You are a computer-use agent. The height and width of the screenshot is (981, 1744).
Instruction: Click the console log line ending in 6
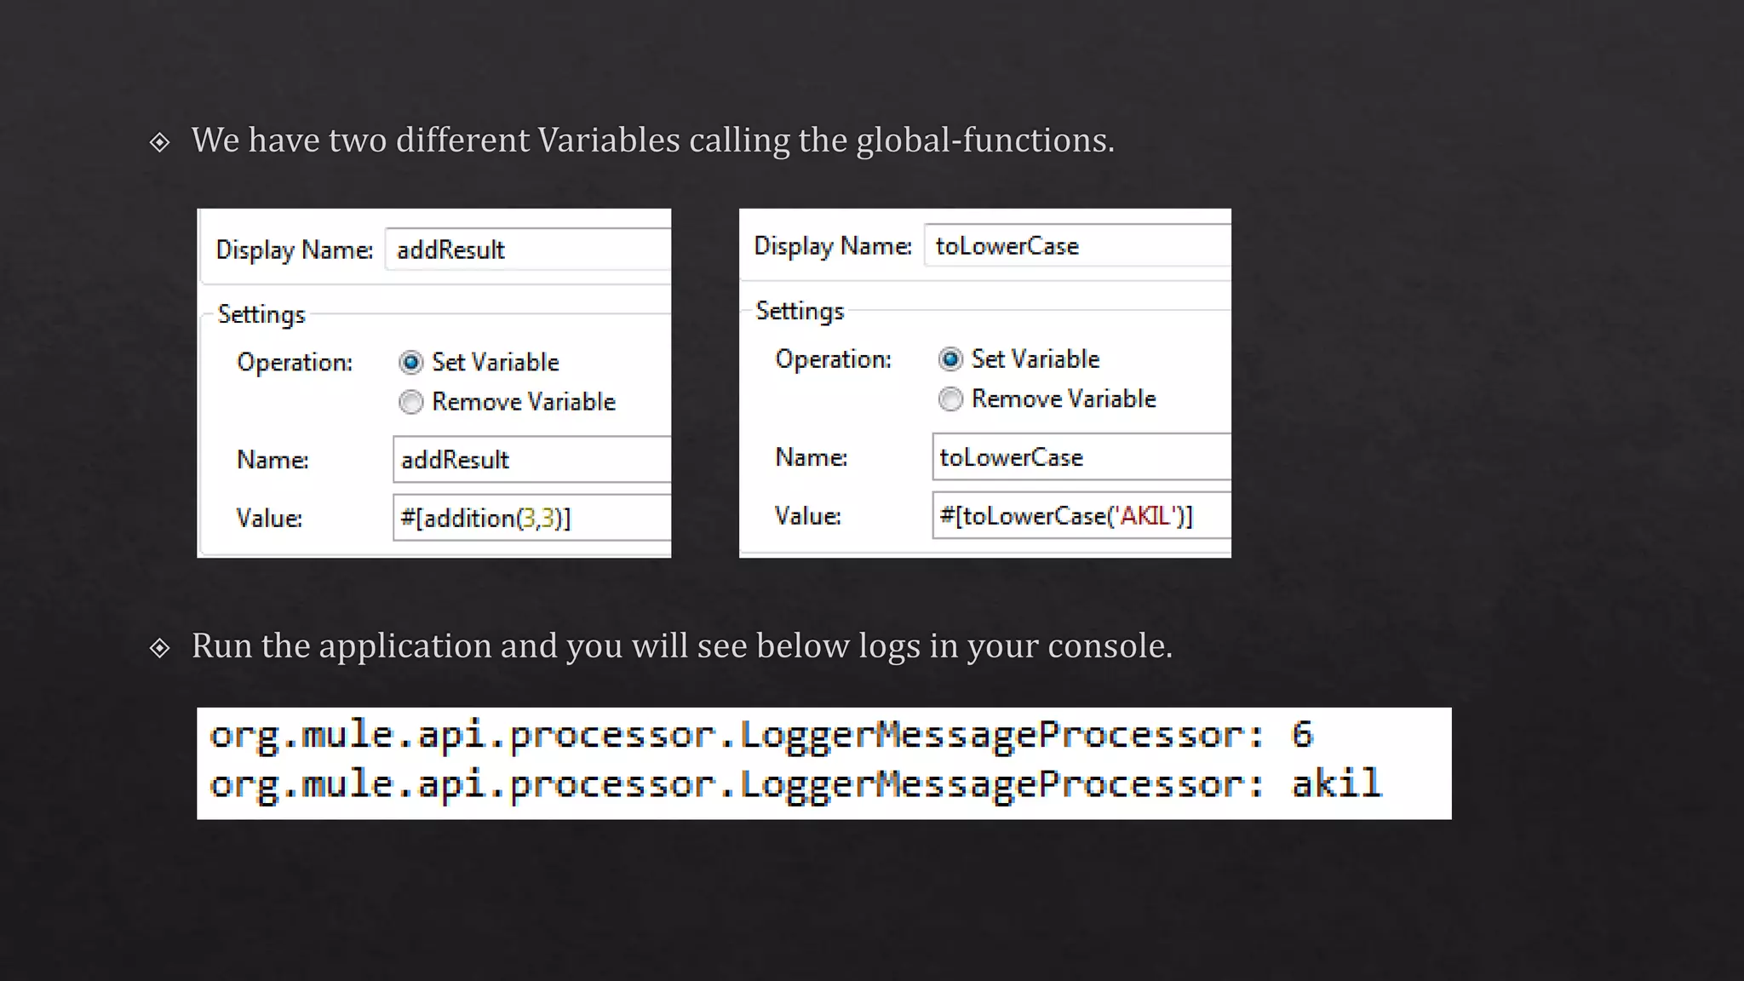click(761, 735)
